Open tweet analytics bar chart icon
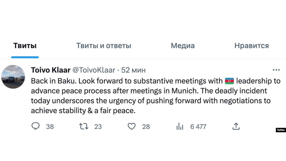Screen dimensions: 286x161 [180, 127]
